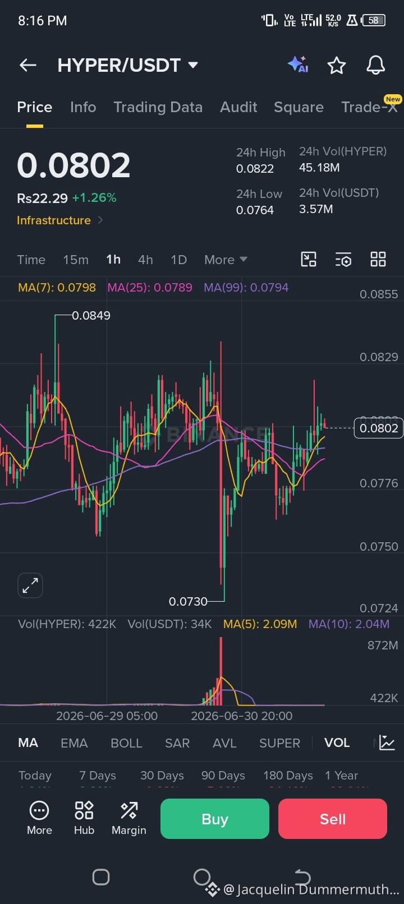Open the chart layout grid icon

coord(378,259)
